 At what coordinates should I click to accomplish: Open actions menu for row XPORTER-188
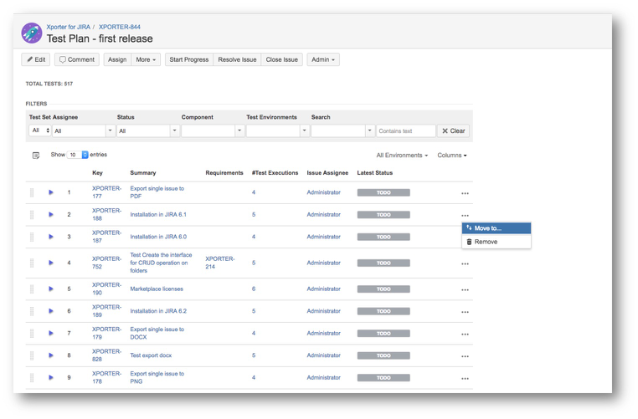(x=465, y=216)
